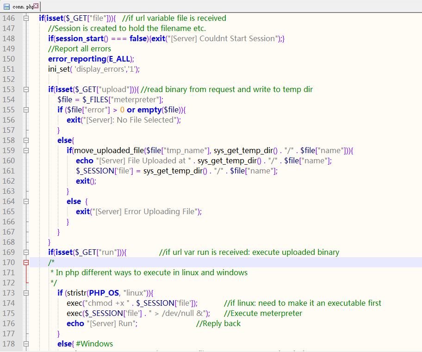Click the ini_set function on line 151

59,69
